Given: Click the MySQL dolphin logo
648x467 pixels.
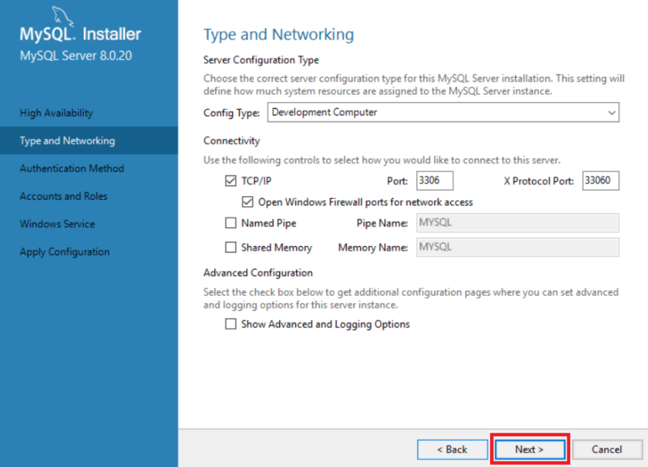Looking at the screenshot, I should pos(62,16).
